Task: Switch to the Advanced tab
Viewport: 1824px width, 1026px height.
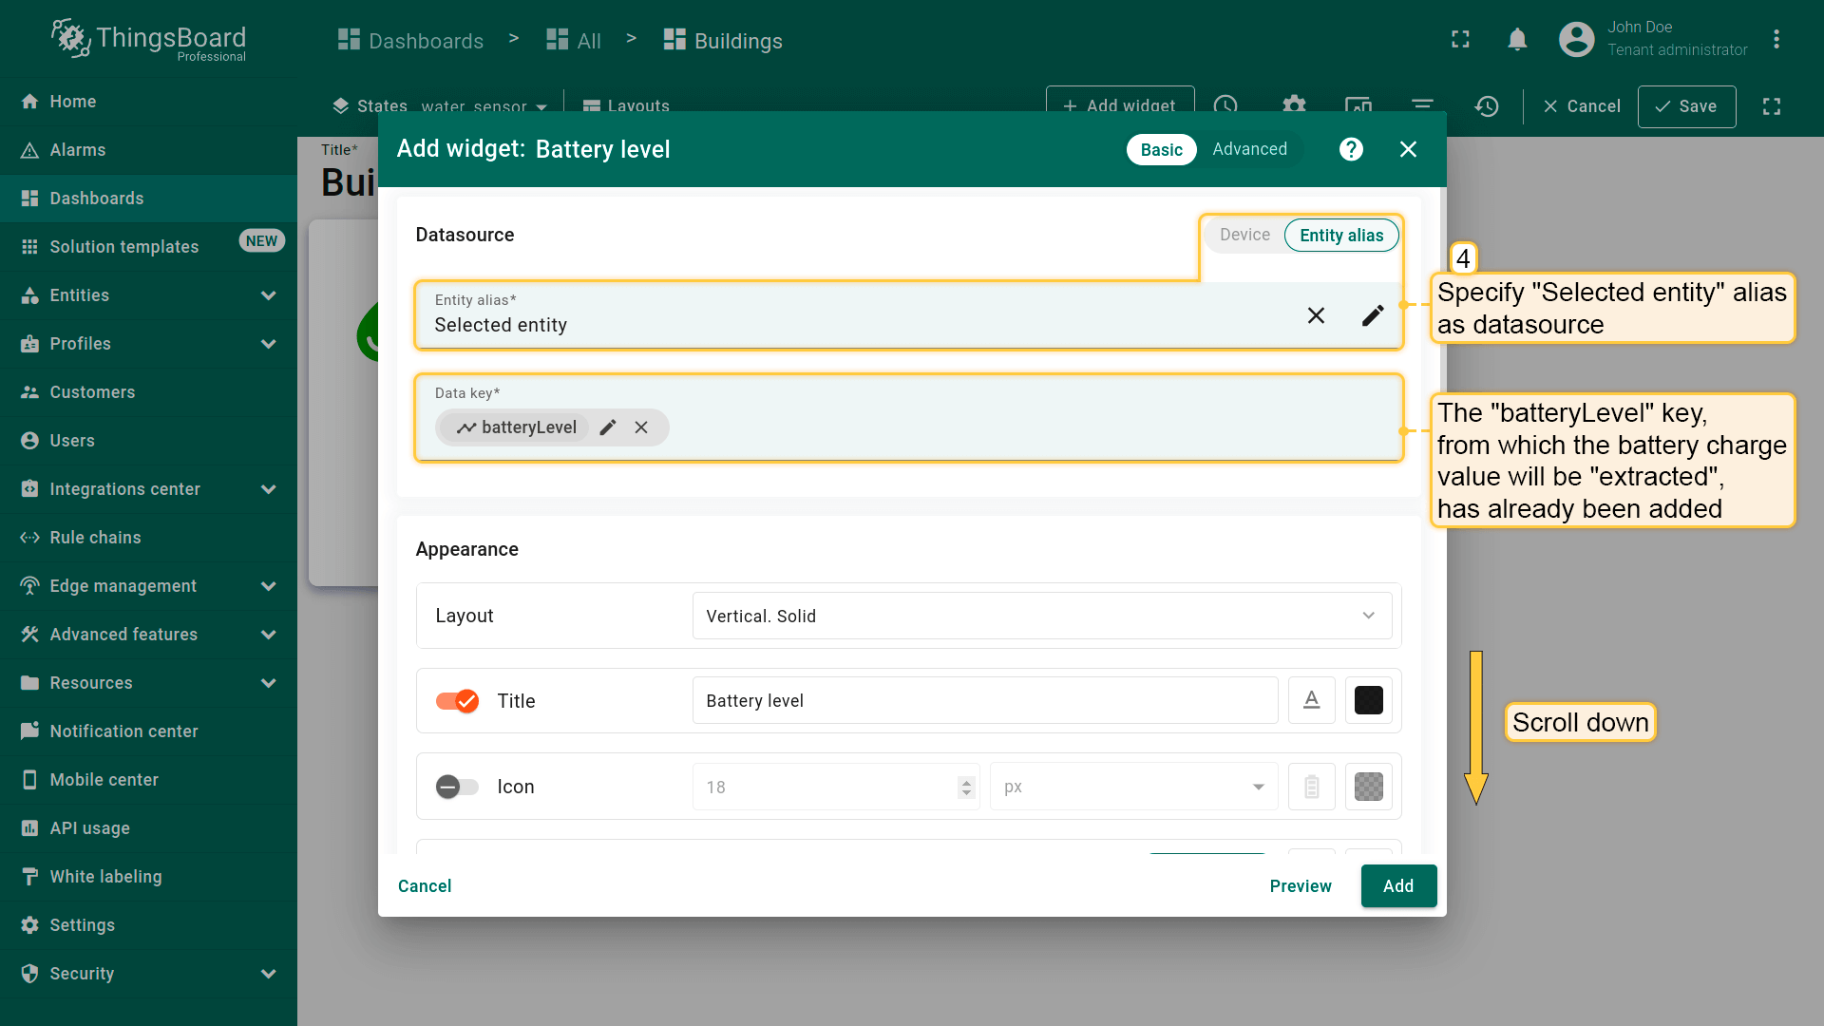Action: click(1249, 149)
